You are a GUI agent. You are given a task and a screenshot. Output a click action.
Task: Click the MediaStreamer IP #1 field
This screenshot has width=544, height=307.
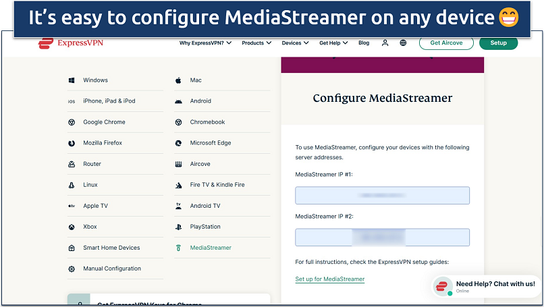(x=382, y=196)
